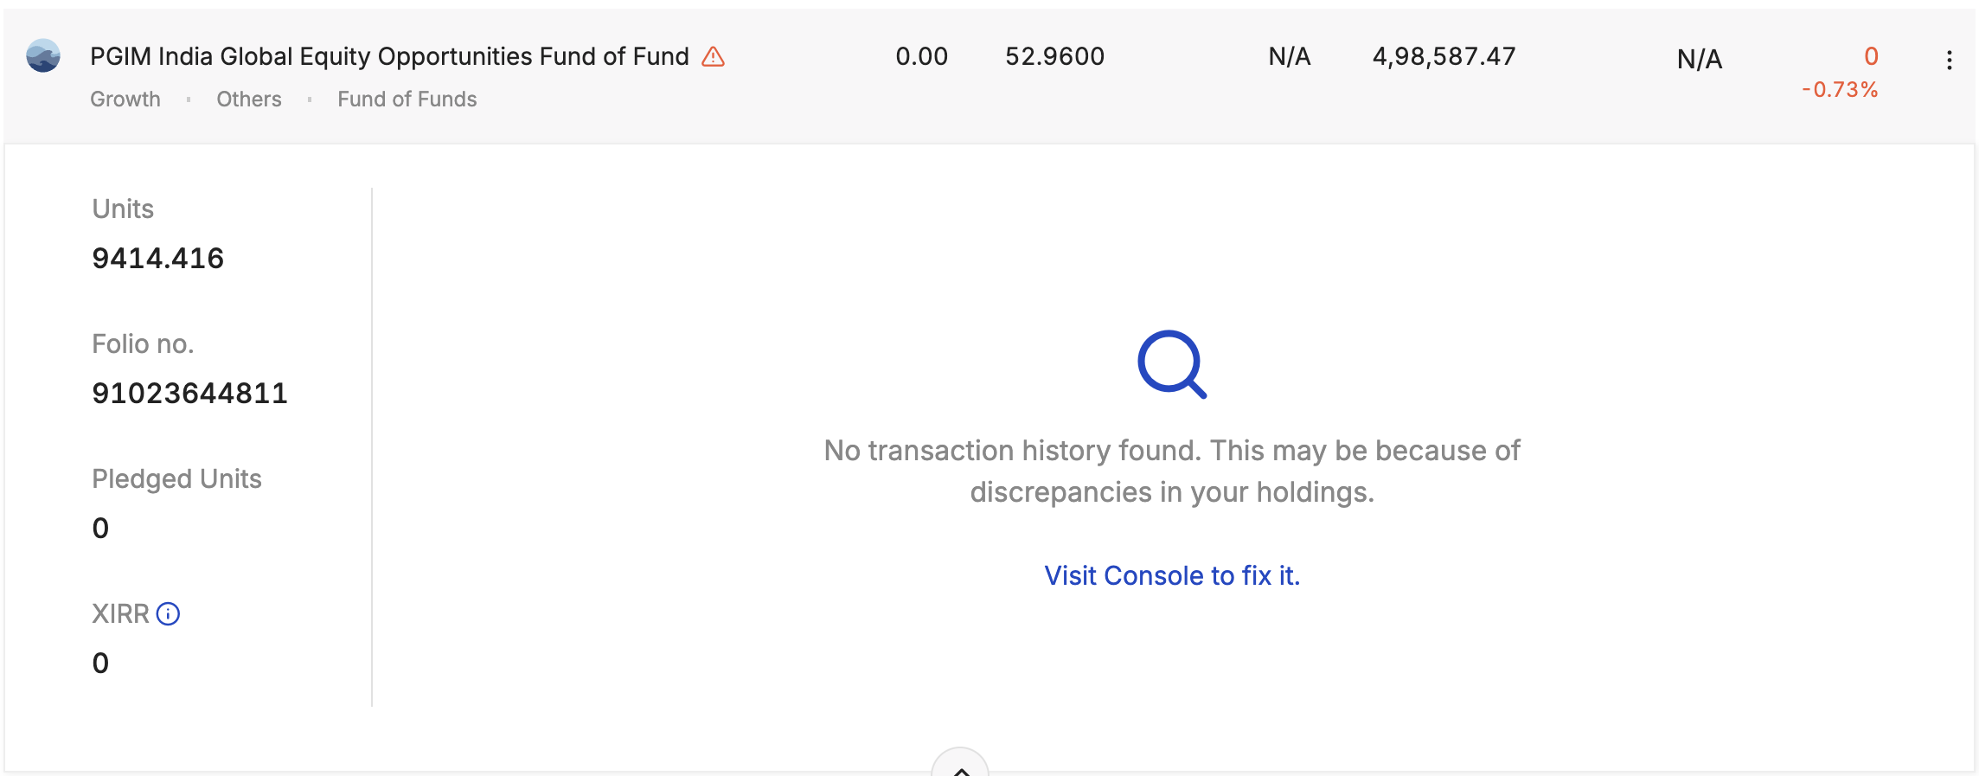
Task: Click the XIRR label text
Action: 120,614
